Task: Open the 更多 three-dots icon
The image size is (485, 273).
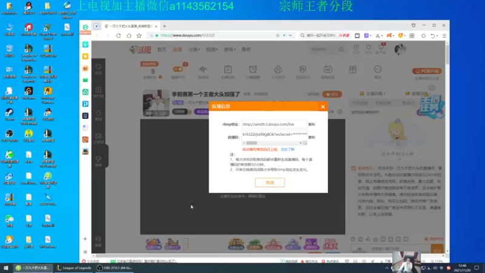Action: (378, 70)
